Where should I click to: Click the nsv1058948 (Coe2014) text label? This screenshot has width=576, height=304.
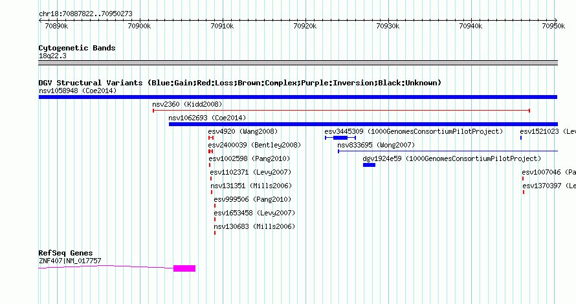[78, 91]
